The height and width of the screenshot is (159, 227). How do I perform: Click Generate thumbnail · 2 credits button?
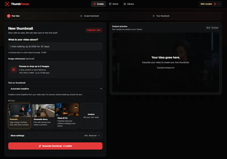[x=55, y=146]
